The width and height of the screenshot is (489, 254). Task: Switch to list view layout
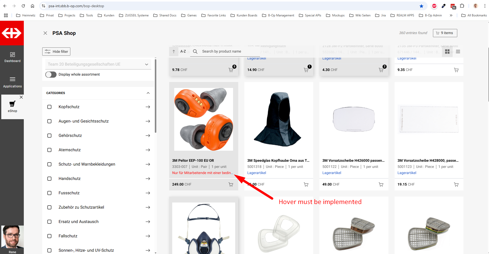coord(458,52)
